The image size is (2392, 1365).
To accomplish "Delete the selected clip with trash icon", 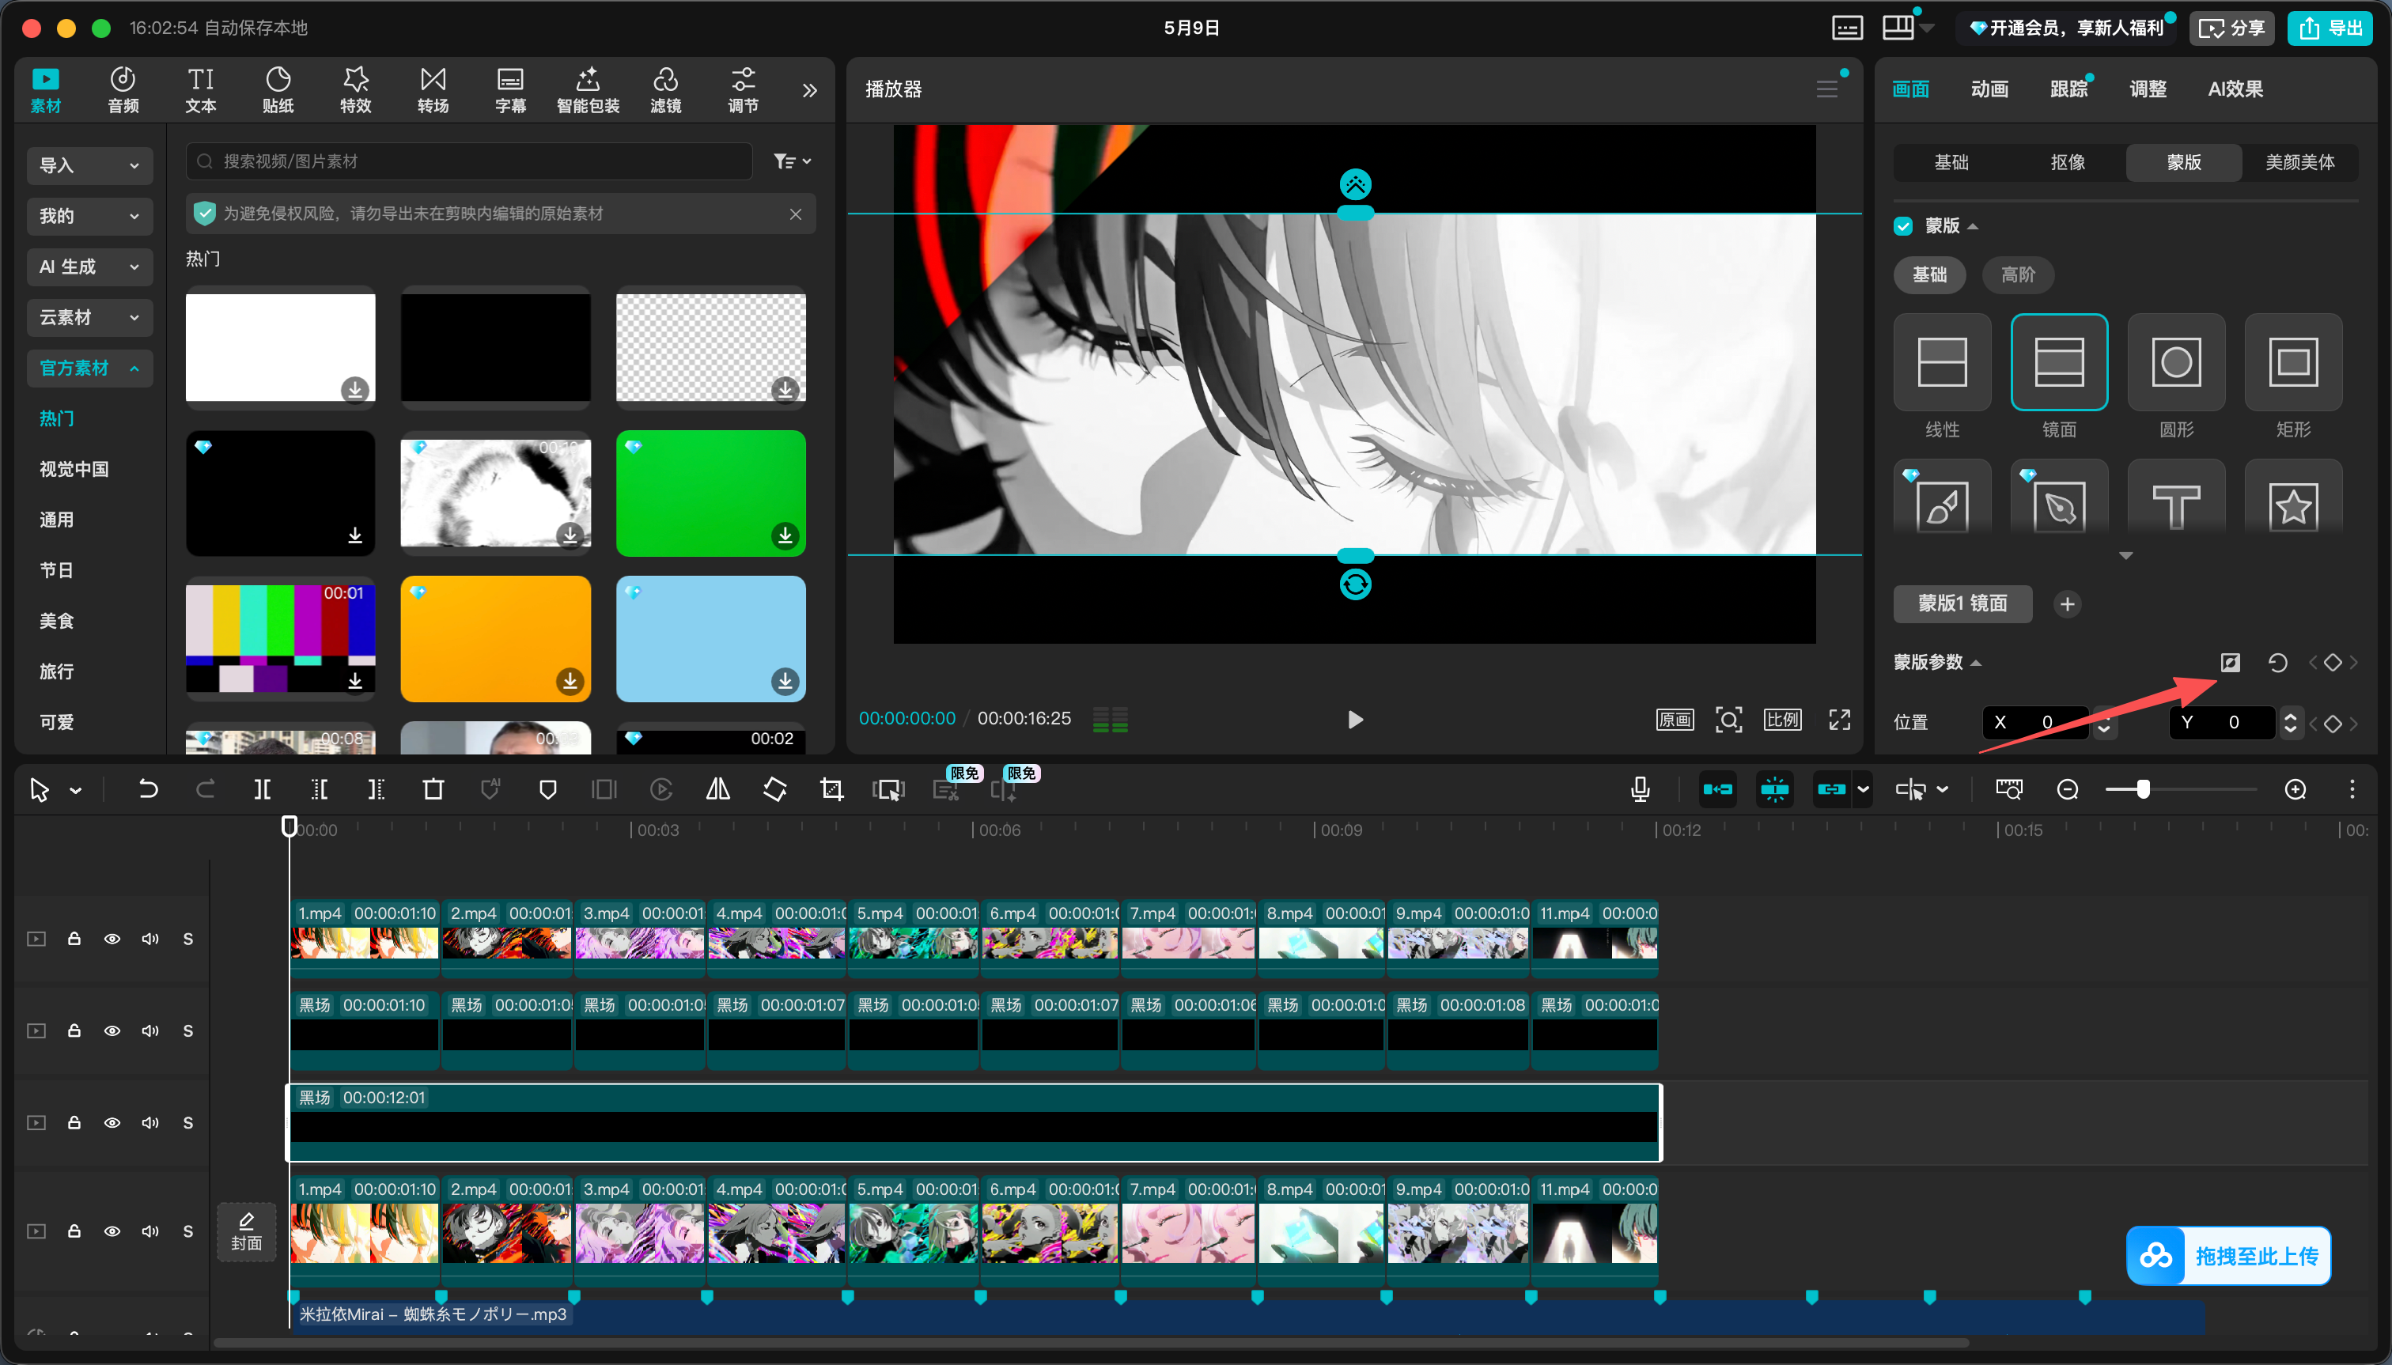I will point(433,789).
